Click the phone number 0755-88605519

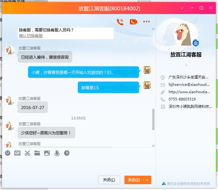coord(182,99)
